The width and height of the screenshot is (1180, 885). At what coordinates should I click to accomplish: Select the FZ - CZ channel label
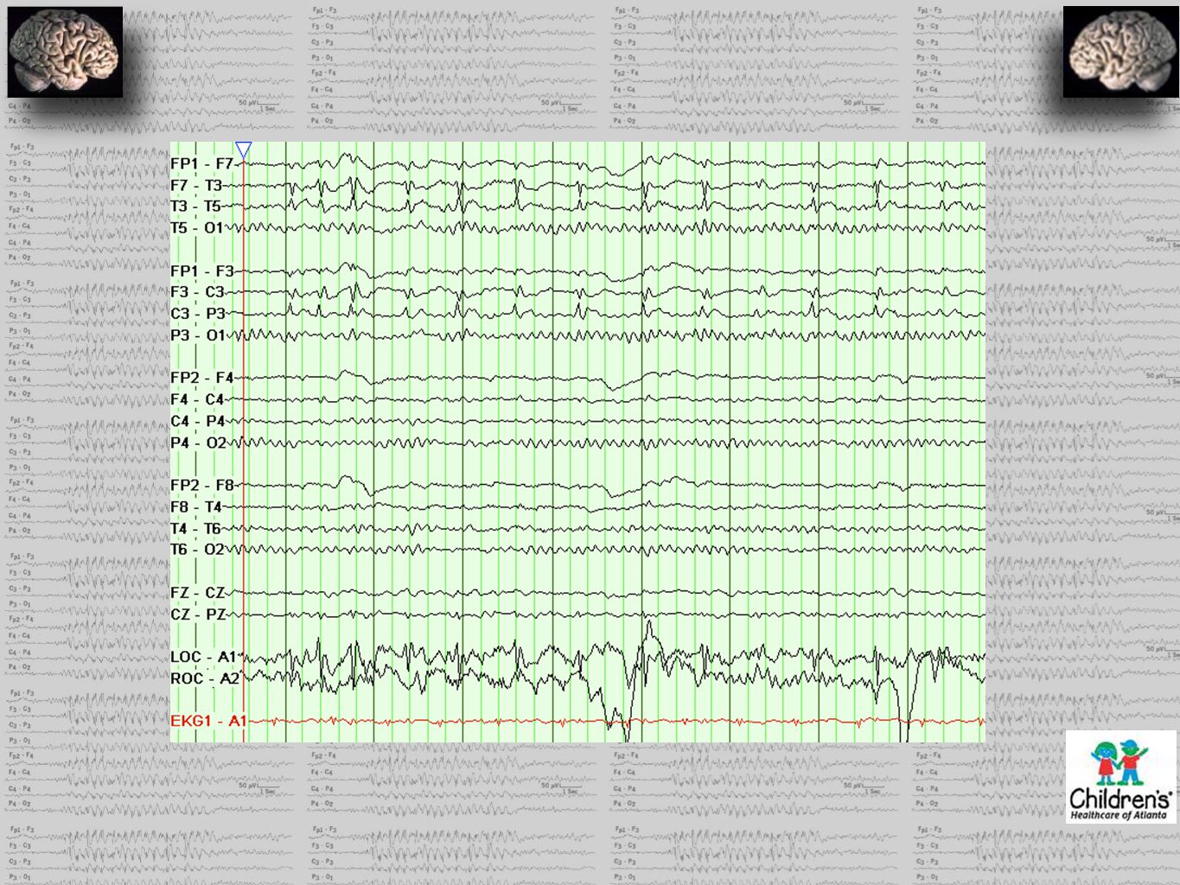click(x=198, y=593)
